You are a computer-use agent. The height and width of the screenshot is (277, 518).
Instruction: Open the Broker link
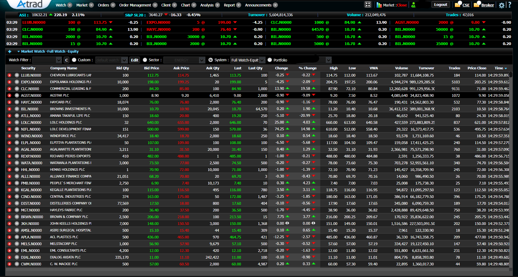tap(488, 5)
